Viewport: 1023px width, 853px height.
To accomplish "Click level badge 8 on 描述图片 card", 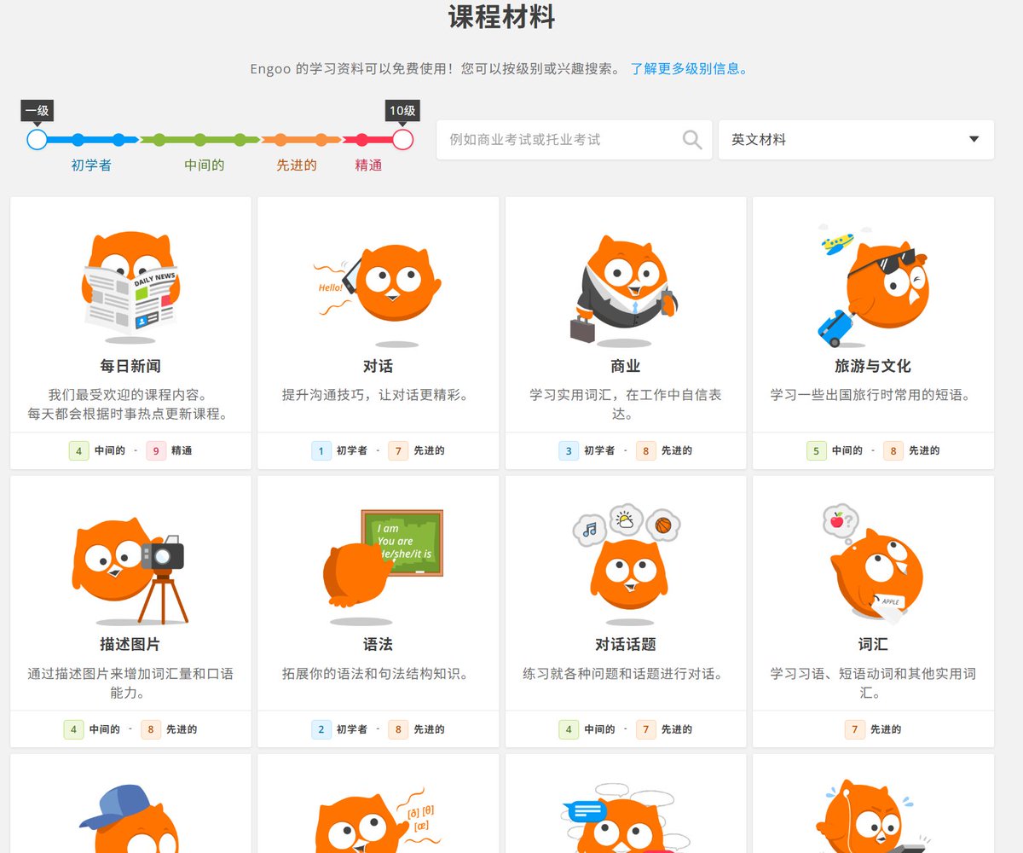I will [151, 729].
